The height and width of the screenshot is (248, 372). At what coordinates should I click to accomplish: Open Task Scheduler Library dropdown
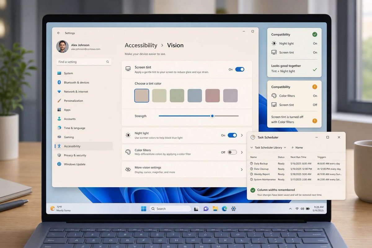point(268,148)
